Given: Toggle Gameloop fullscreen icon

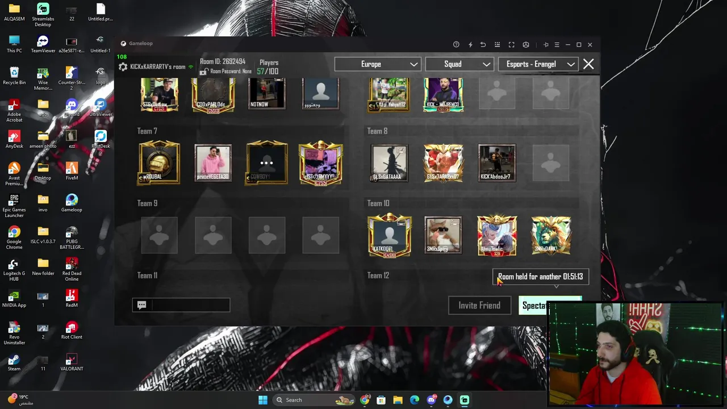Looking at the screenshot, I should pyautogui.click(x=511, y=45).
